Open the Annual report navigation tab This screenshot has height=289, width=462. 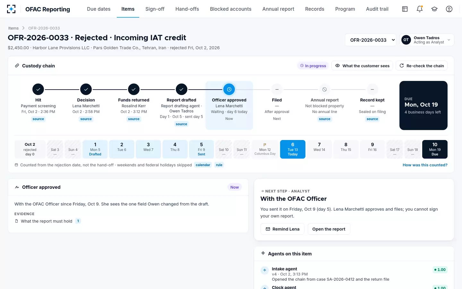(278, 9)
